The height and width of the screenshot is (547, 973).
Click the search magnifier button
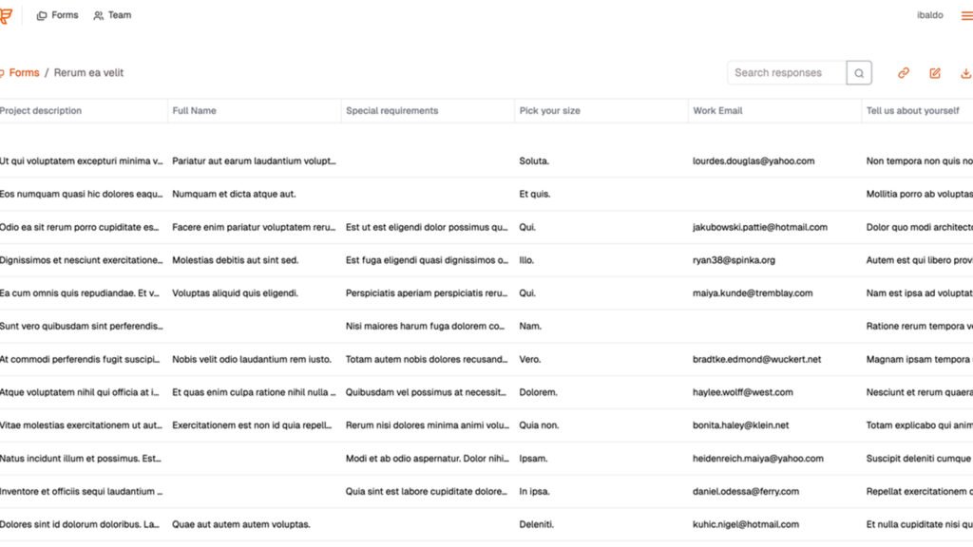(x=859, y=73)
